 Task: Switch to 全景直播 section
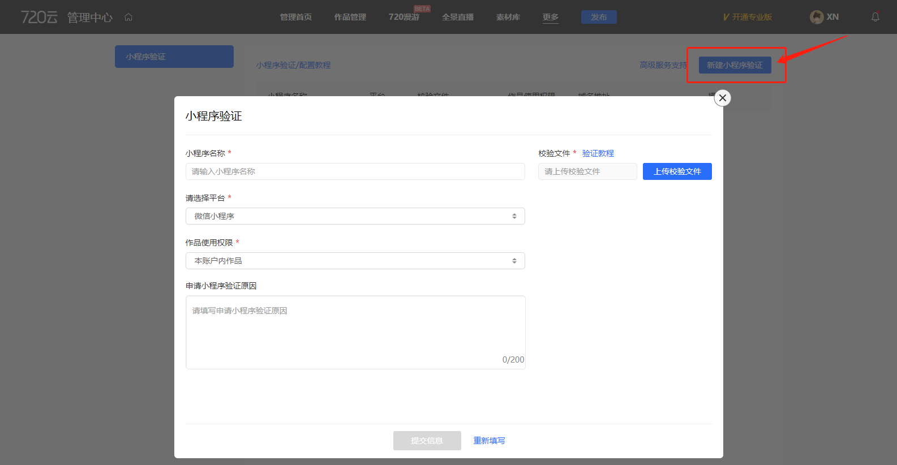point(457,17)
